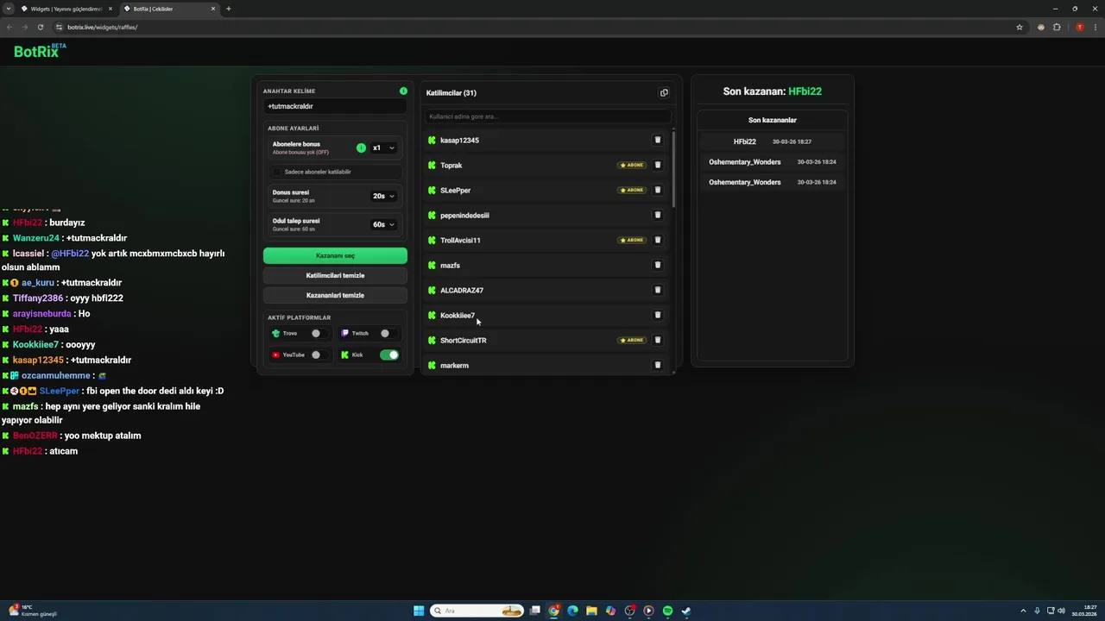Open the x1 subscriber bonus dropdown
This screenshot has height=621, width=1105.
tap(383, 147)
